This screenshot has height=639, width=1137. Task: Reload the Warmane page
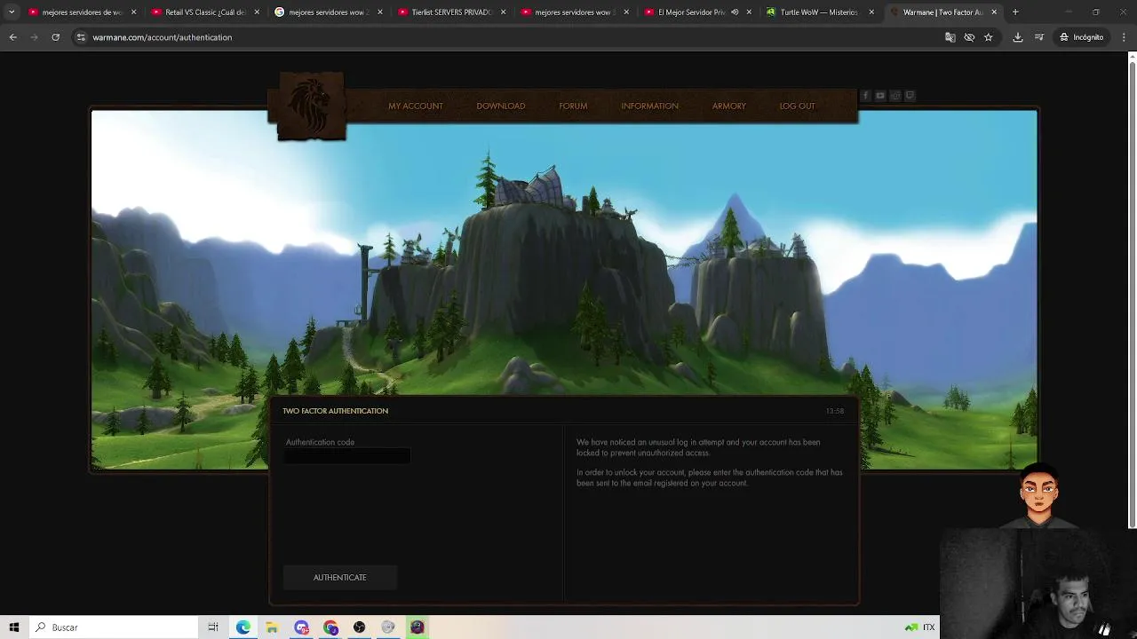(x=55, y=37)
